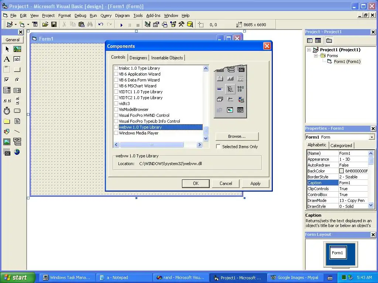378x283 pixels.
Task: Open the Add-Ins menu
Action: pyautogui.click(x=153, y=15)
